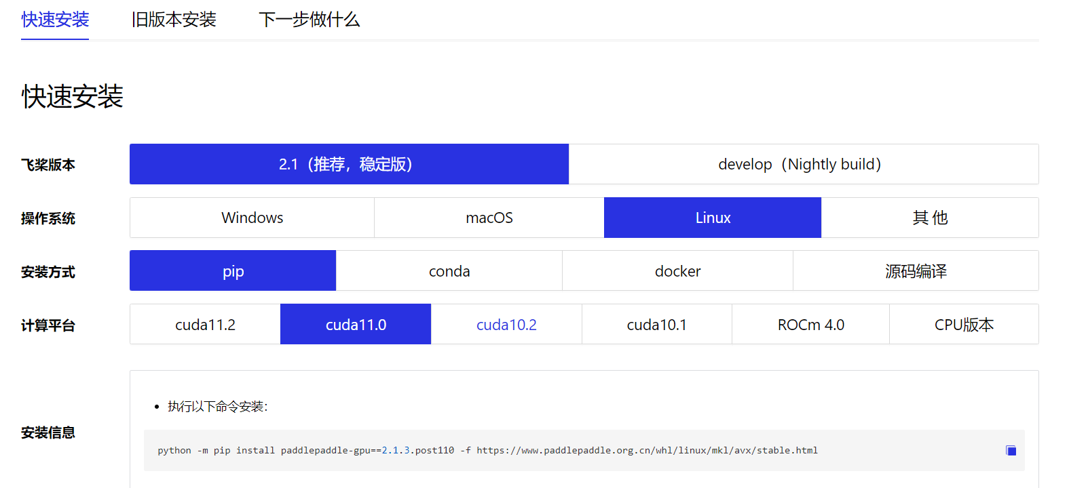This screenshot has width=1088, height=488.
Task: Click the 执行以下命令安装 instruction text
Action: [x=217, y=407]
